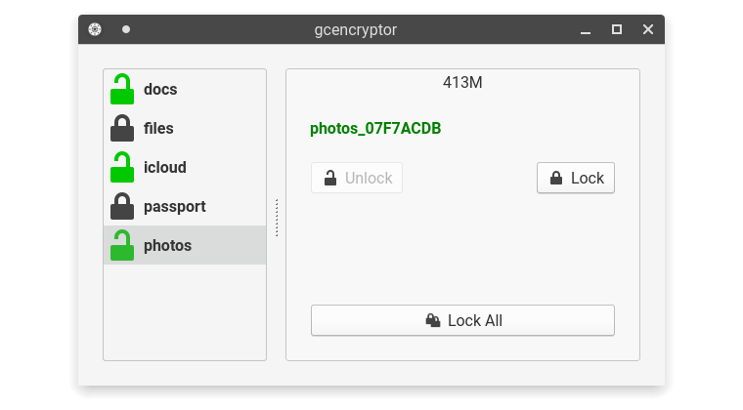Maximize the gcencryptor window
The width and height of the screenshot is (743, 410).
coord(617,29)
